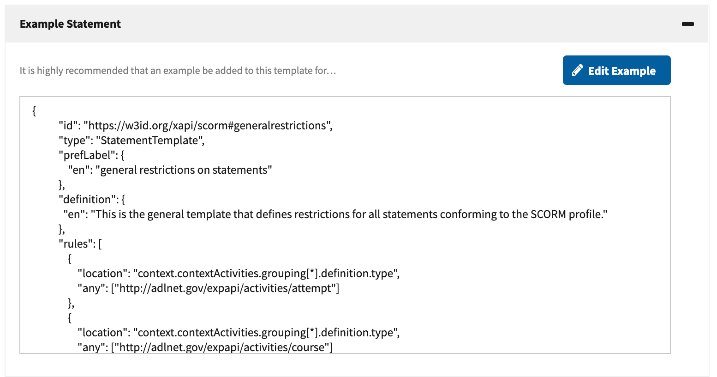
Task: Click the definition text mentioning SCORM profile
Action: [335, 214]
